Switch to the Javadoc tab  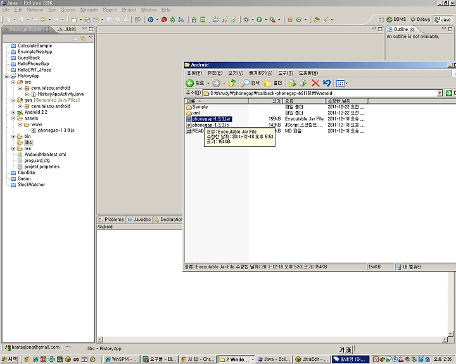pyautogui.click(x=139, y=220)
